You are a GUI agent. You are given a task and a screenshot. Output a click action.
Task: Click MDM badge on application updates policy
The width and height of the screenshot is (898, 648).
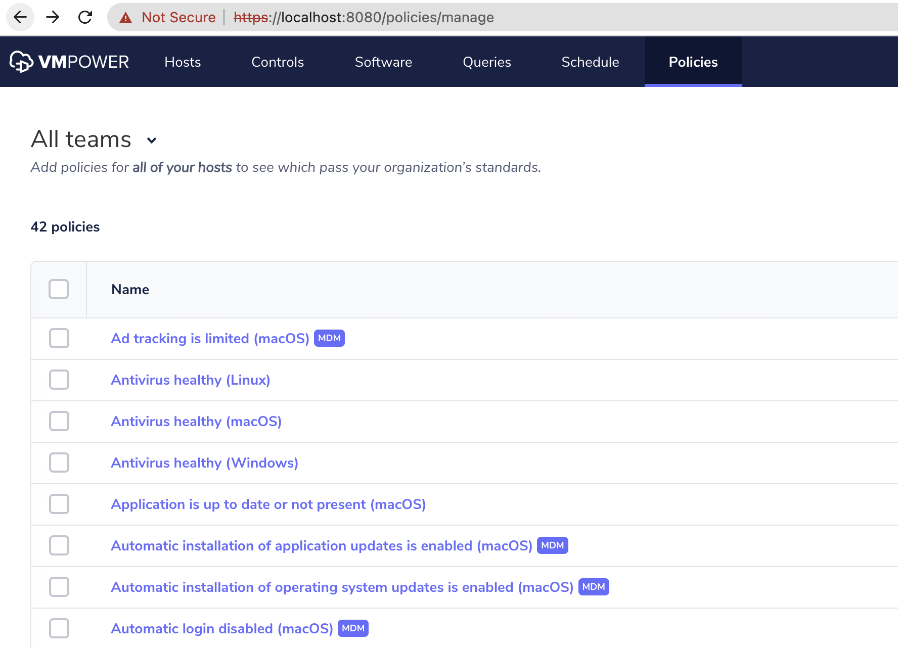pos(552,545)
